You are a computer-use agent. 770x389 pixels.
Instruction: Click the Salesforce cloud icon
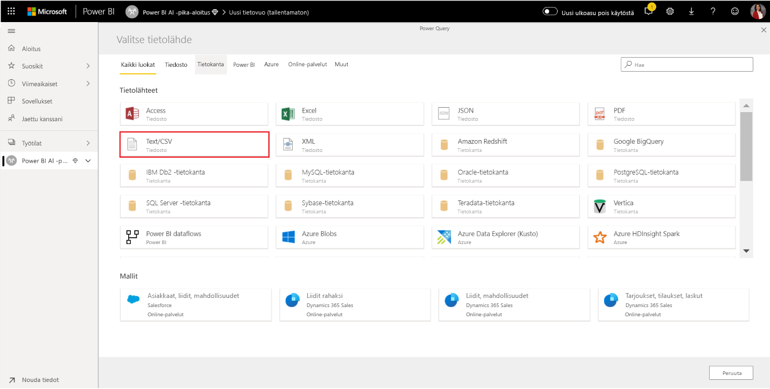pyautogui.click(x=133, y=300)
